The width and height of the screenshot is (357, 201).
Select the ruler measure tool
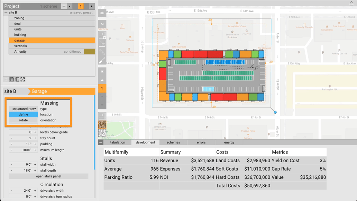point(102,52)
